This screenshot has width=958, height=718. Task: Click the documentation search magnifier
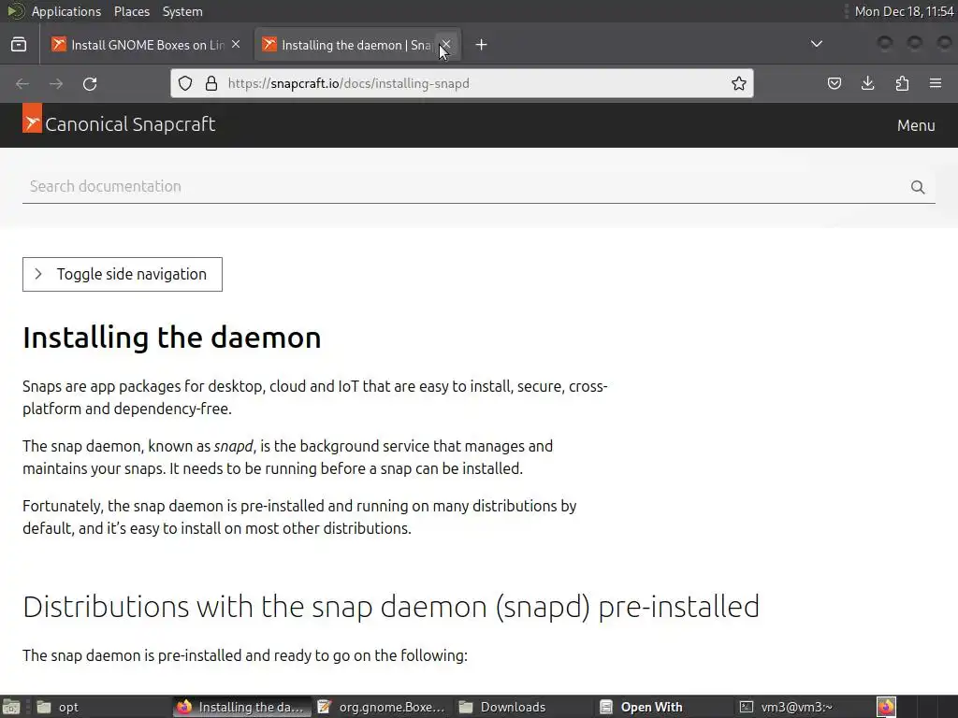[918, 187]
